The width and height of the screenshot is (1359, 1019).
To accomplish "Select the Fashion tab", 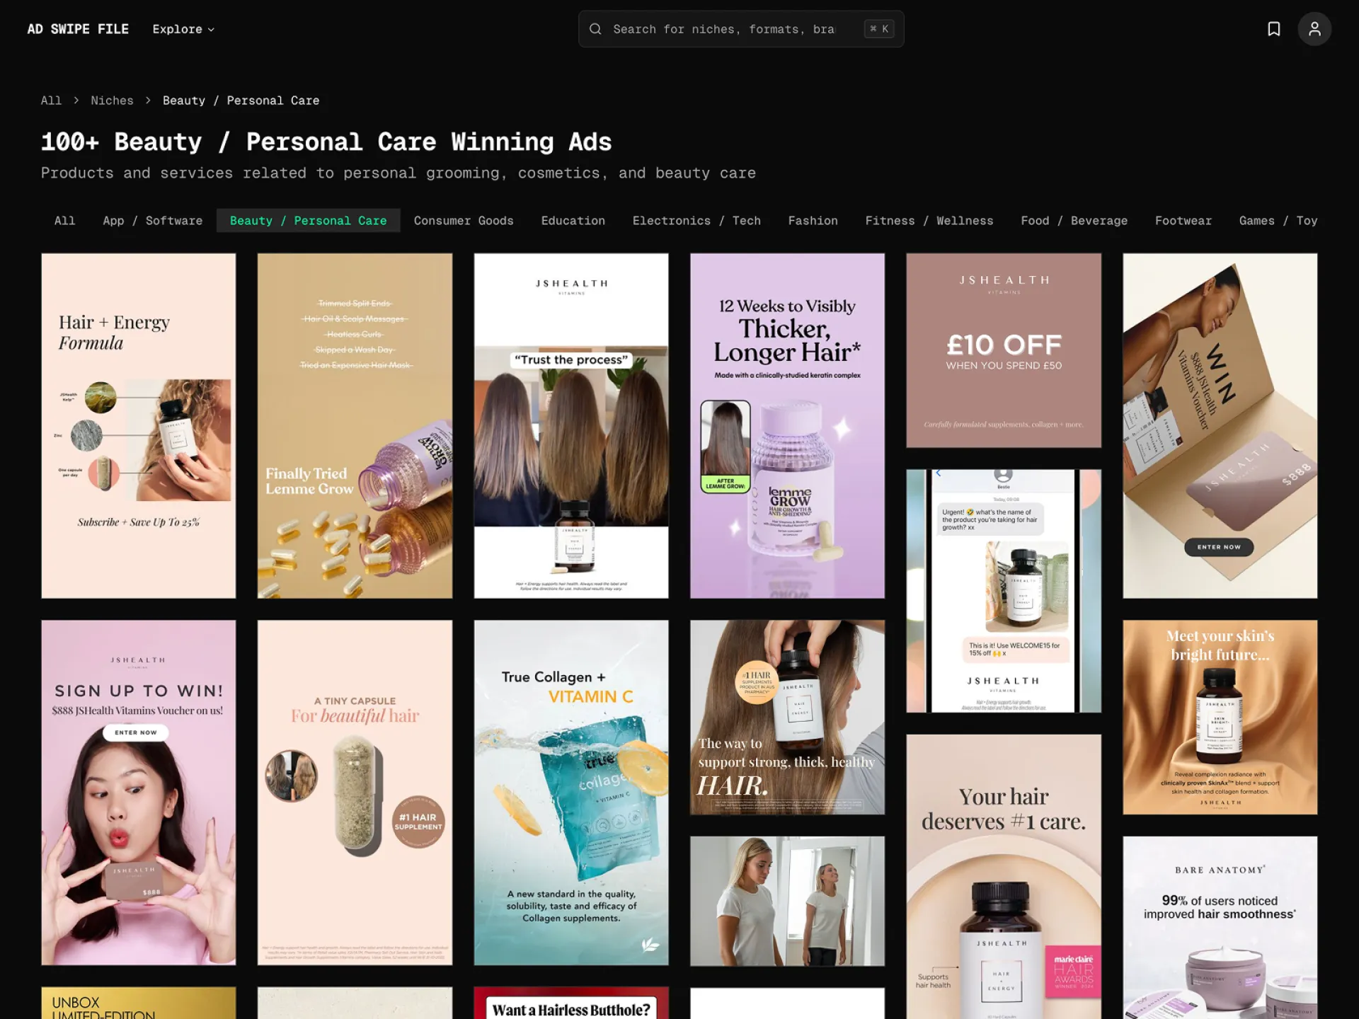I will point(813,221).
